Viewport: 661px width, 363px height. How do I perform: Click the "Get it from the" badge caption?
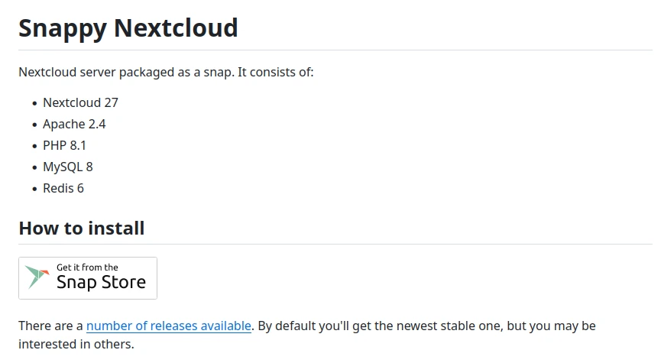point(87,267)
